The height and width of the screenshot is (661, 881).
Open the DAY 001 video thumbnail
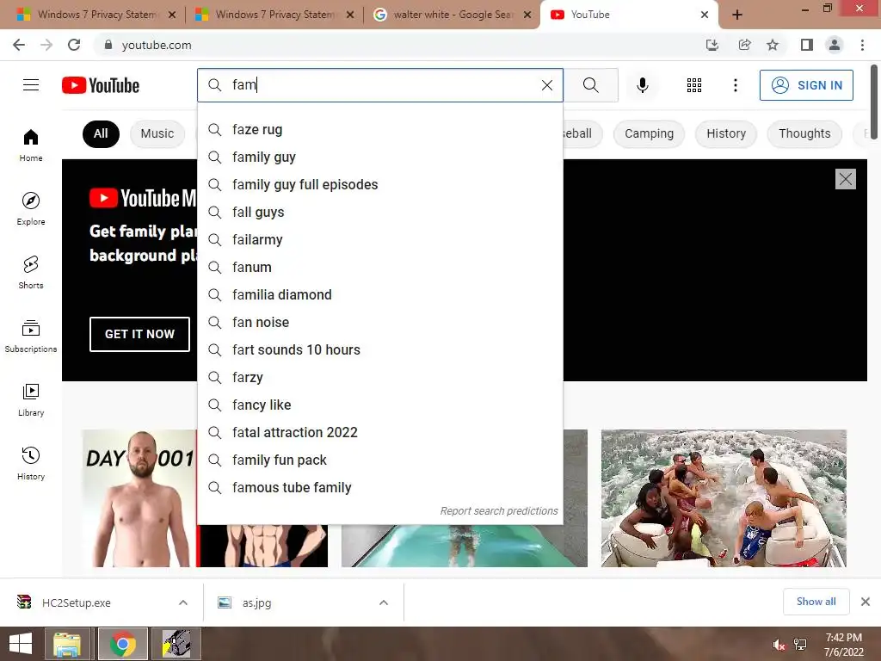139,498
